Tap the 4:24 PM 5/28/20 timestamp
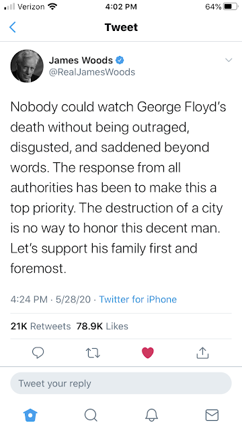 pyautogui.click(x=50, y=299)
